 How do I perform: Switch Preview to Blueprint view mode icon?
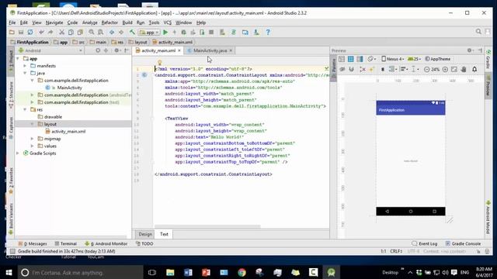pyautogui.click(x=350, y=59)
